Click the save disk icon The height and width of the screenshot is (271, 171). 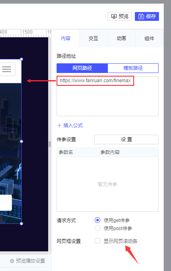(x=141, y=16)
